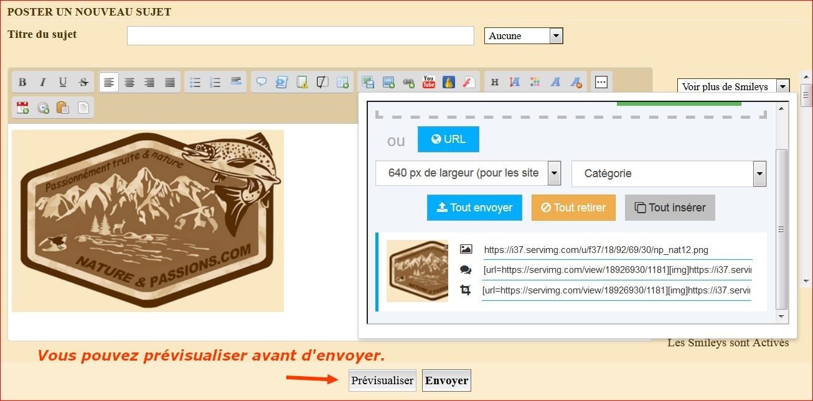Screen dimensions: 813x401
Task: Click the URL button
Action: pos(448,139)
